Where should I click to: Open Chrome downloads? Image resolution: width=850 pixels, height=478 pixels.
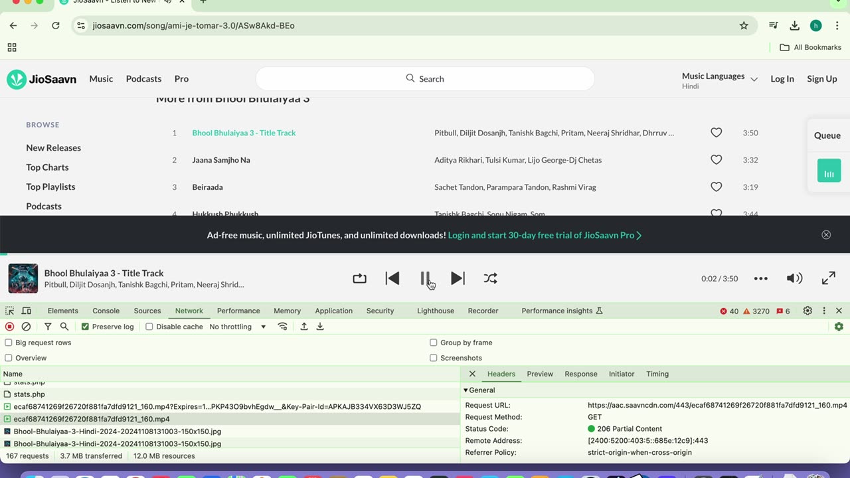794,25
